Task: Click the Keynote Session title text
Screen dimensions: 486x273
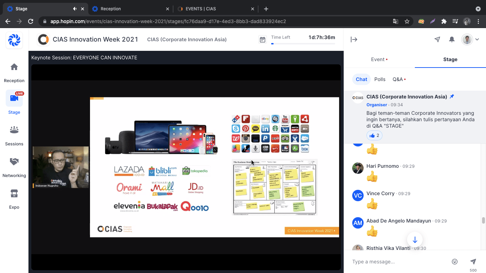Action: point(84,58)
